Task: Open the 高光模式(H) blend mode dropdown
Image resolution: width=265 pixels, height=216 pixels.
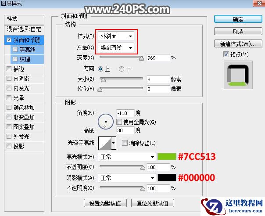Action: click(127, 157)
